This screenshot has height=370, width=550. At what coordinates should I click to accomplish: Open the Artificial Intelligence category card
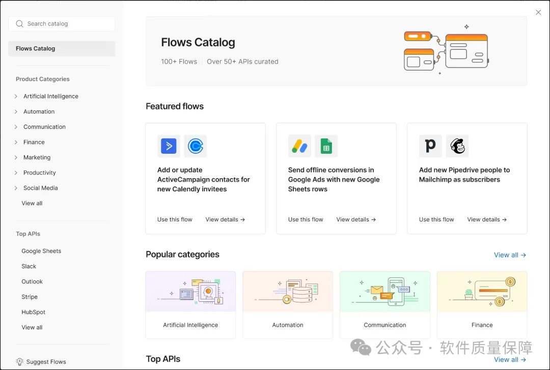point(190,305)
